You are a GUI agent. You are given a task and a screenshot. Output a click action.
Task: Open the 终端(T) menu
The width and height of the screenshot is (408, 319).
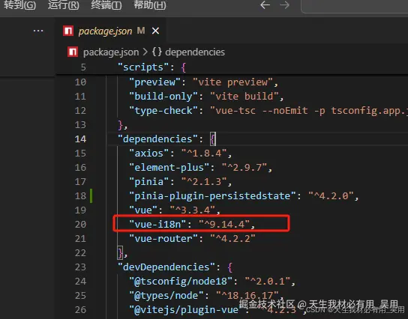coord(106,4)
